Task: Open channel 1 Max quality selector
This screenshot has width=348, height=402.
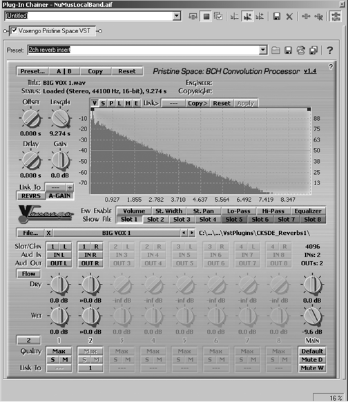Action: (x=59, y=352)
